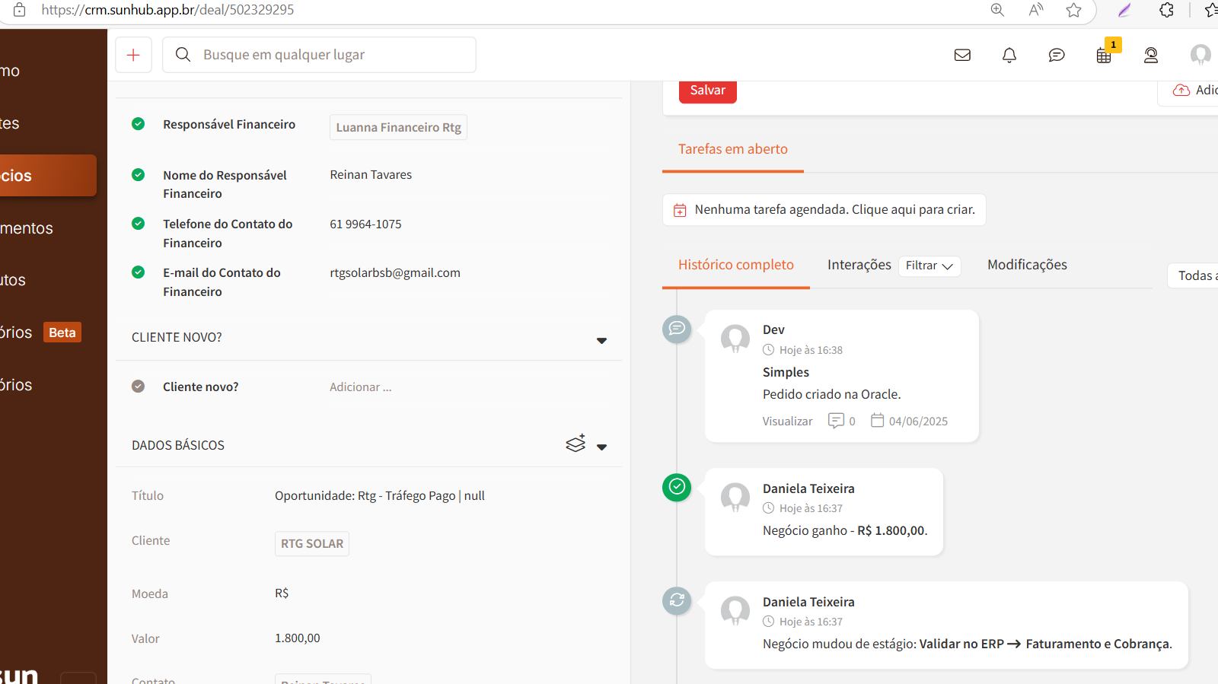
Task: Switch to the Interações tab
Action: tap(859, 265)
